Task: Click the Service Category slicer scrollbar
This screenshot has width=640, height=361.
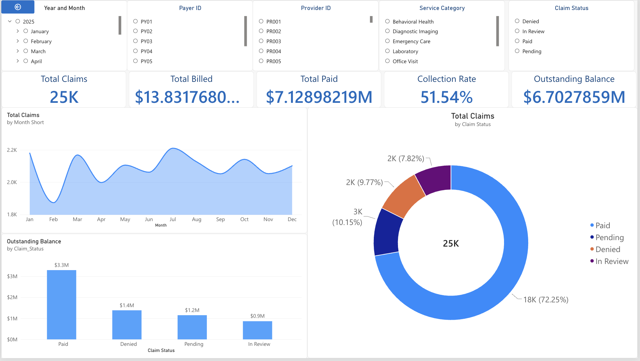Action: (498, 31)
